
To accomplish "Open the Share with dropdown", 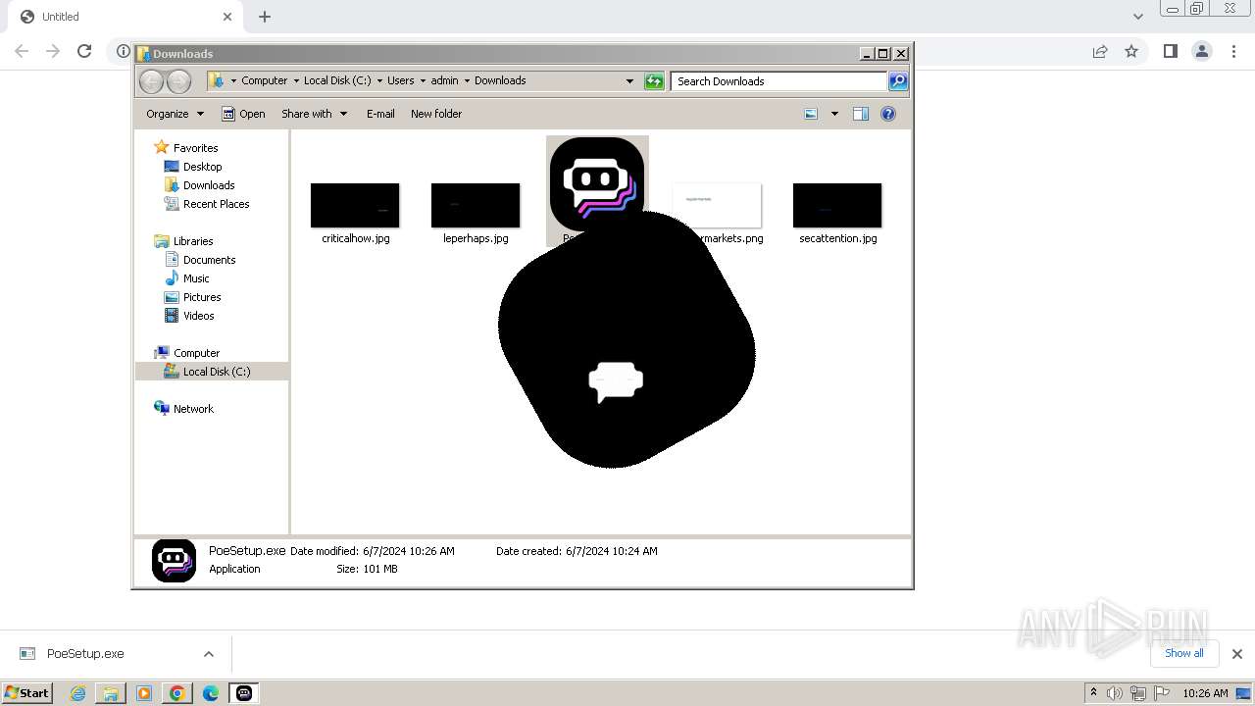I will click(314, 114).
